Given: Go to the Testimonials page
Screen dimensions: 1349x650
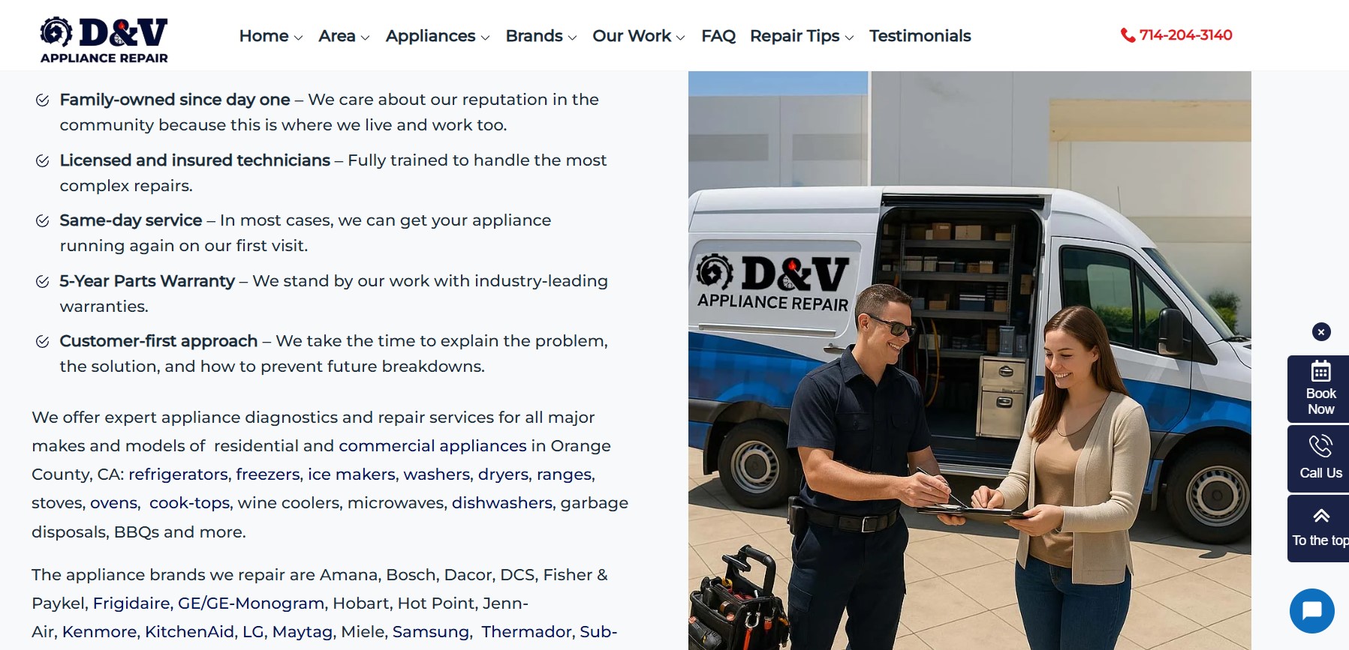Looking at the screenshot, I should click(920, 36).
